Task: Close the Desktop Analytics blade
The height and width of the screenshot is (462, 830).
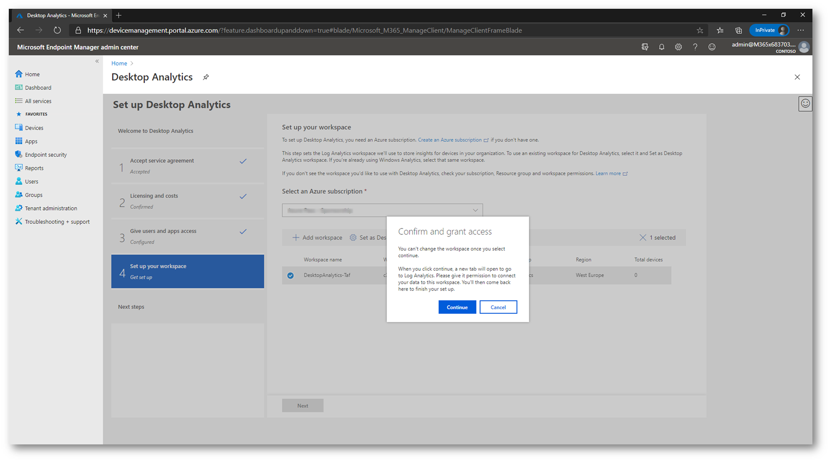Action: (x=797, y=77)
